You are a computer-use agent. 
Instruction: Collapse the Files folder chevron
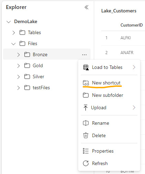pos(13,44)
